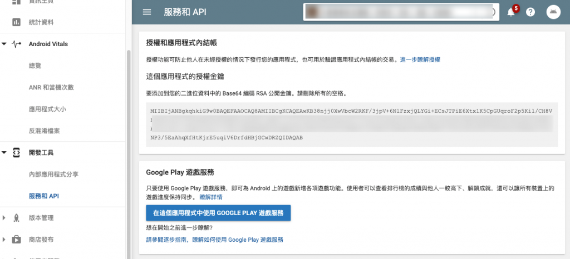Click 在這個應用程式中使用 GOOGLE PLAY 遊戲服務 button
Viewport: 570px width, 259px height.
click(x=218, y=213)
